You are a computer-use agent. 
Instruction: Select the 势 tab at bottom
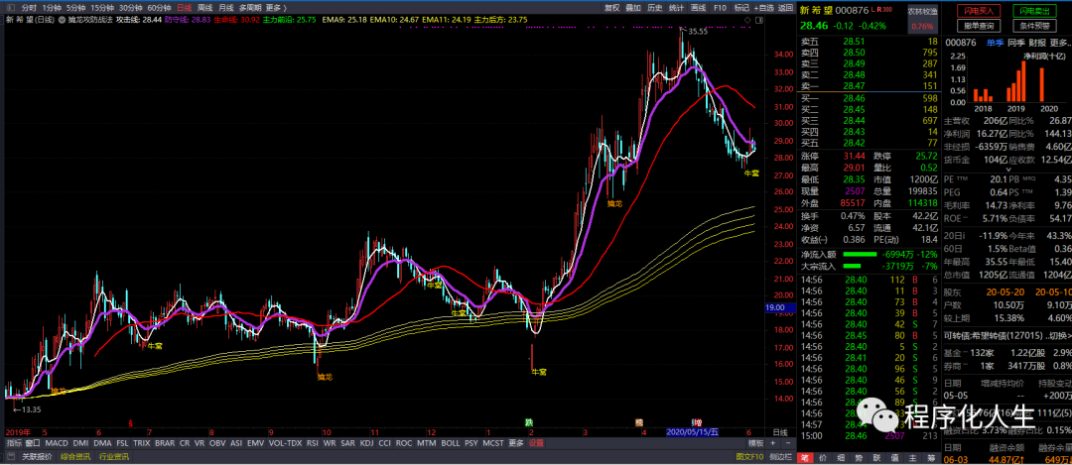pyautogui.click(x=859, y=457)
